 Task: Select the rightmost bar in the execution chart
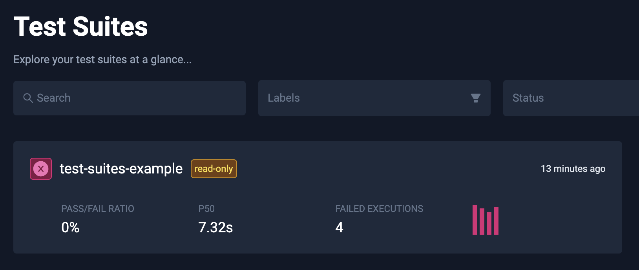[496, 221]
